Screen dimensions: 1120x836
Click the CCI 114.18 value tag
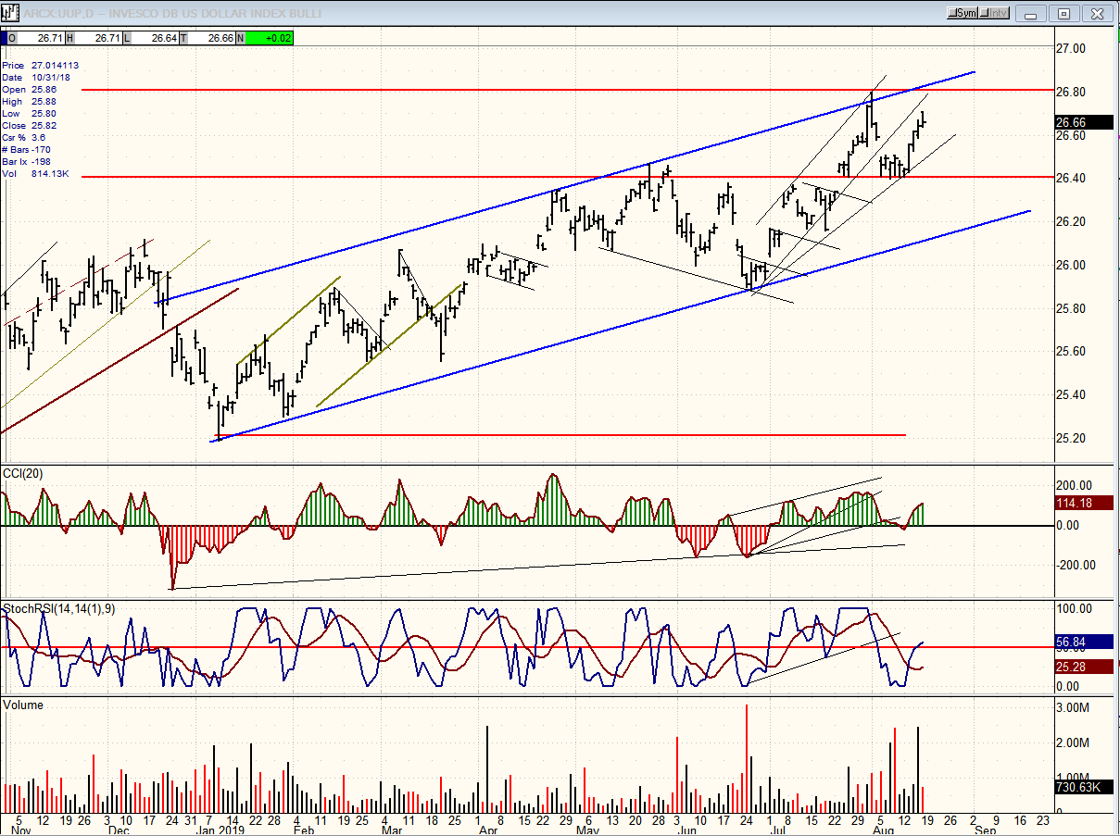tap(1078, 504)
